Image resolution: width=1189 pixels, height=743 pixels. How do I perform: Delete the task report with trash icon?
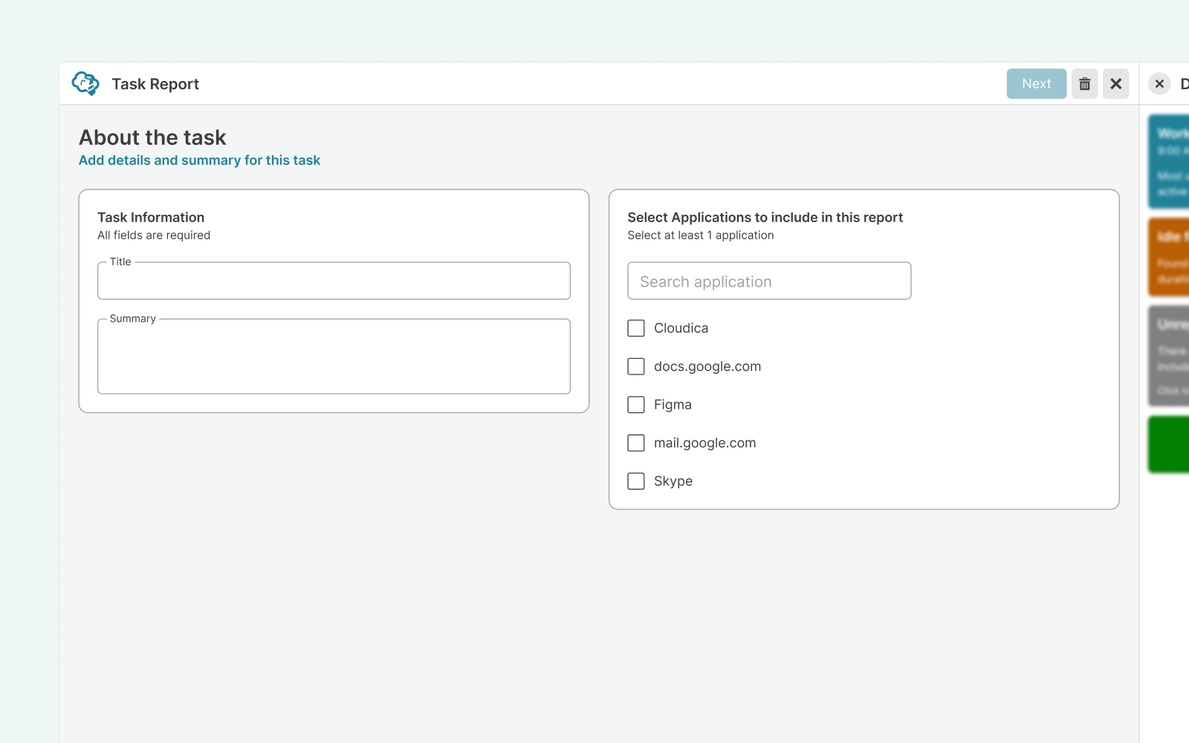coord(1084,84)
